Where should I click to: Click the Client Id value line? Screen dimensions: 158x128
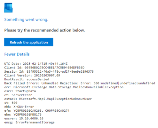click(x=44, y=68)
